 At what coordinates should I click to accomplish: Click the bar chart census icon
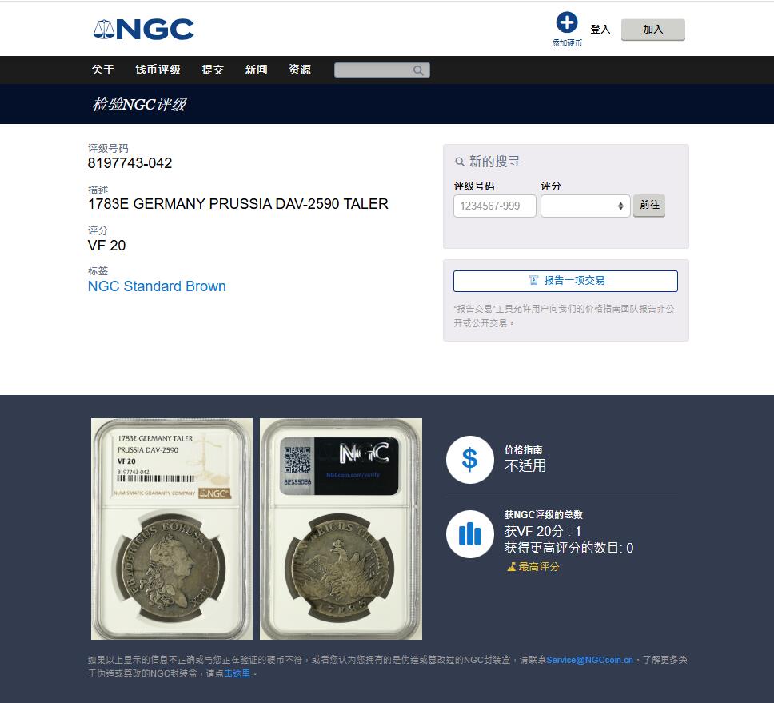[469, 533]
